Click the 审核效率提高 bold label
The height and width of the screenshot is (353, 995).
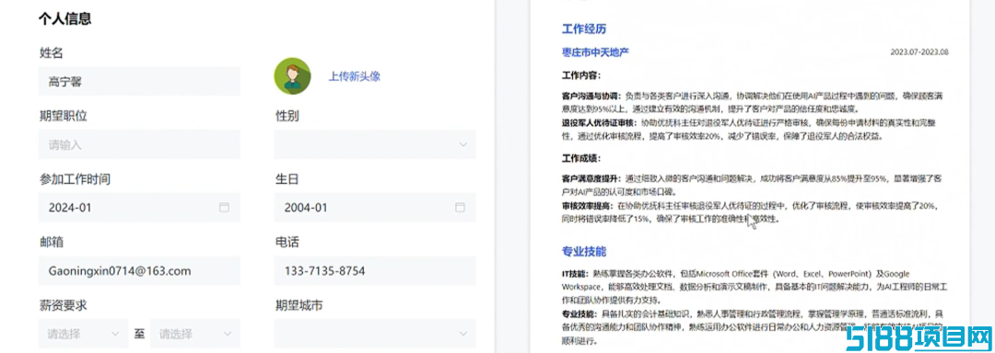coord(588,206)
